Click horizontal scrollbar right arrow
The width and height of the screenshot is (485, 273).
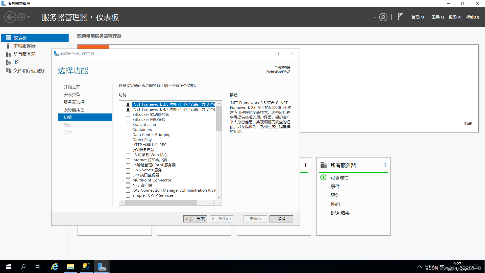point(214,203)
